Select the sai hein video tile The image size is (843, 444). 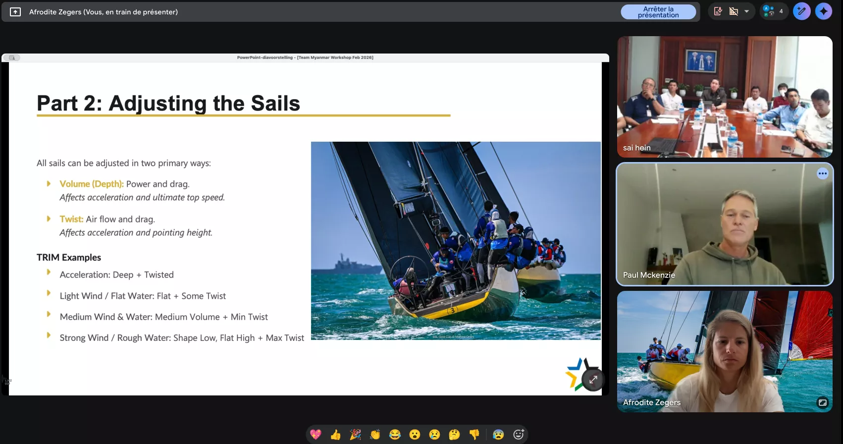(x=724, y=97)
